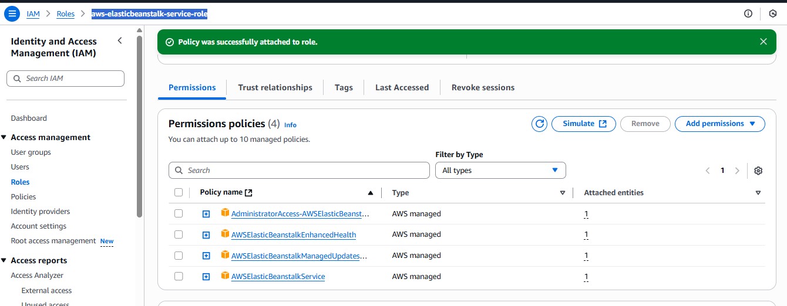The width and height of the screenshot is (787, 306).
Task: Click the sidebar vertical scrollbar
Action: tap(139, 126)
